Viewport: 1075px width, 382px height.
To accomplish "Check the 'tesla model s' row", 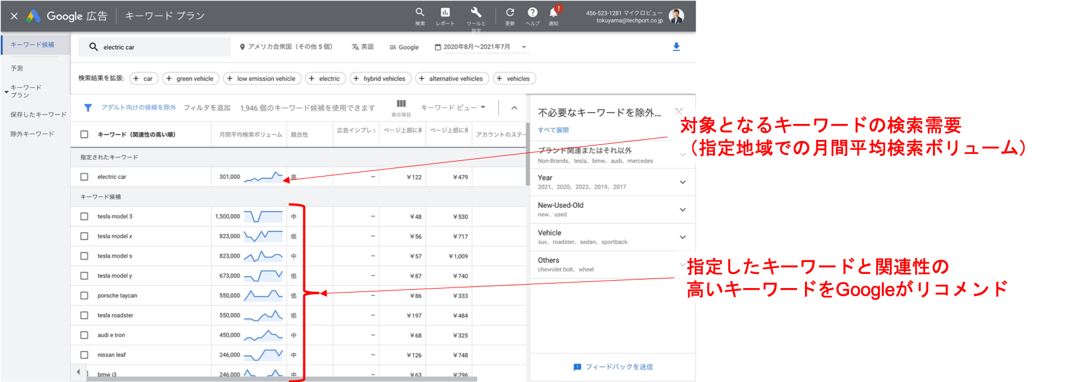I will pyautogui.click(x=84, y=256).
